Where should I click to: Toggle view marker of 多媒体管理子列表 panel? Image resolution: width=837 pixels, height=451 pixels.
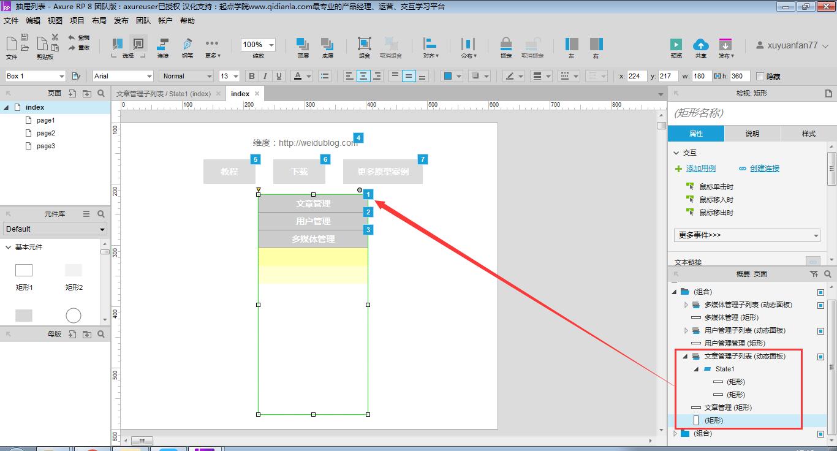click(821, 305)
